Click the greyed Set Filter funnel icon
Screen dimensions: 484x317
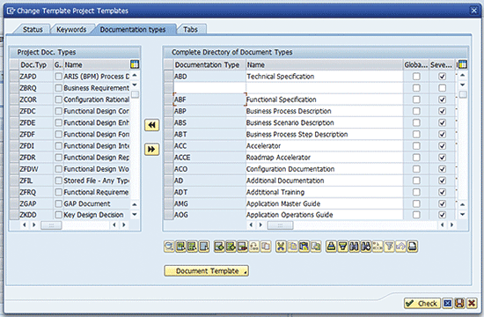pos(389,247)
